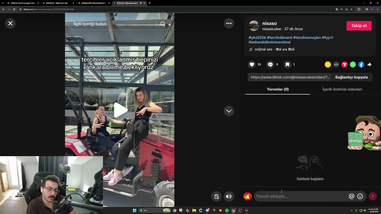Open Discord from the taskbar
Viewport: 381px width, 214px height.
[x=207, y=210]
